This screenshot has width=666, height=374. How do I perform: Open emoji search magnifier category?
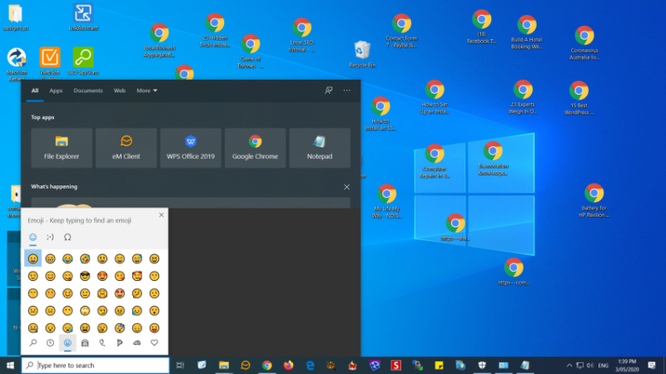32,342
